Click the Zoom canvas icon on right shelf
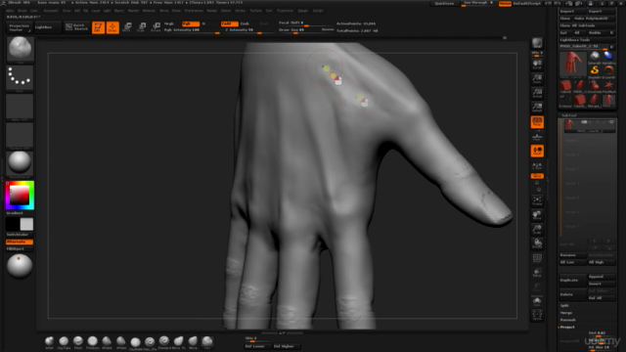Viewport: 626px width, 352px height. point(537,78)
